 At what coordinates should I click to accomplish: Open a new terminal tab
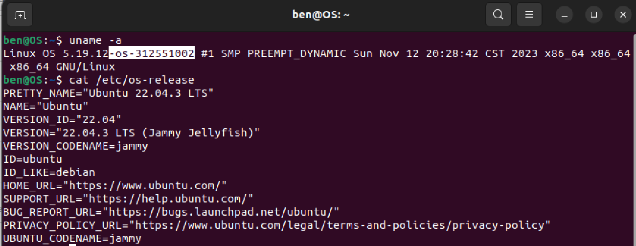click(20, 15)
